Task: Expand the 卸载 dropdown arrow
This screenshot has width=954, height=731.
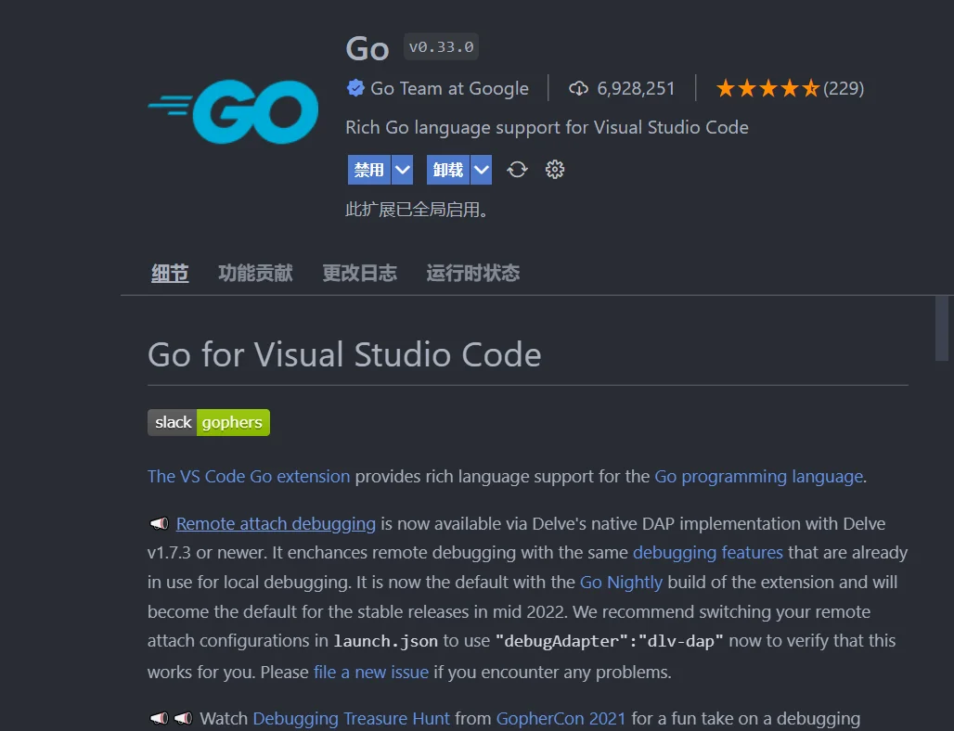Action: click(482, 170)
